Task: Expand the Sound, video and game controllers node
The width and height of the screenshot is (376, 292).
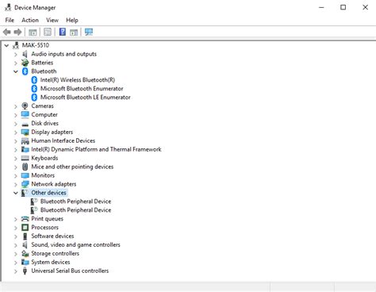Action: coord(16,245)
